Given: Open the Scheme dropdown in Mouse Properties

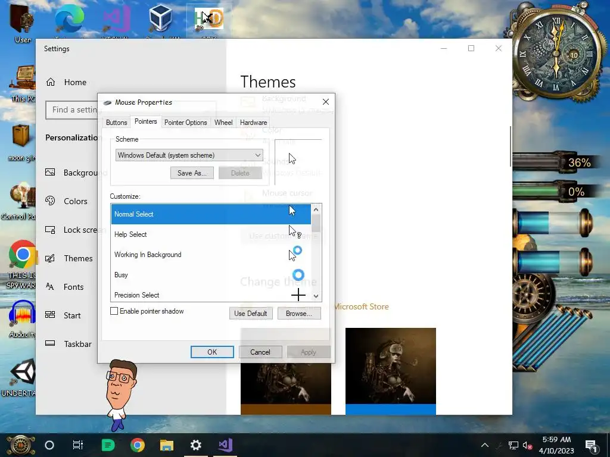Looking at the screenshot, I should (189, 155).
